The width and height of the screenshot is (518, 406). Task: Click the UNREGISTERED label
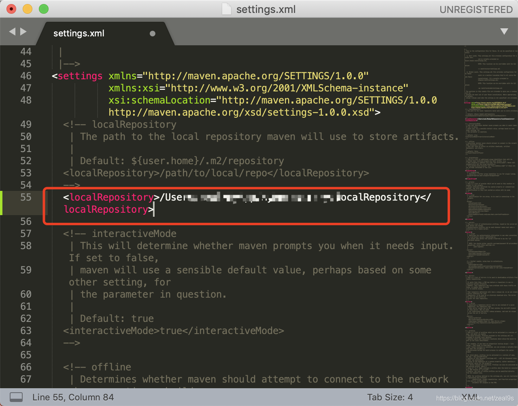[x=476, y=9]
